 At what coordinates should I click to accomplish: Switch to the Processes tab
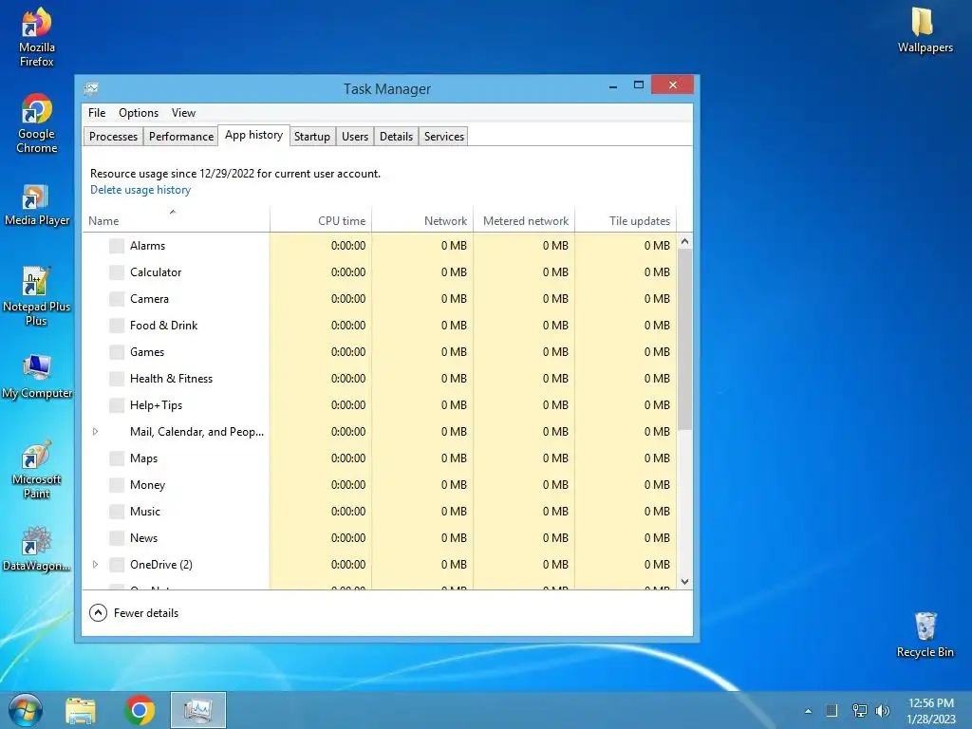tap(114, 137)
